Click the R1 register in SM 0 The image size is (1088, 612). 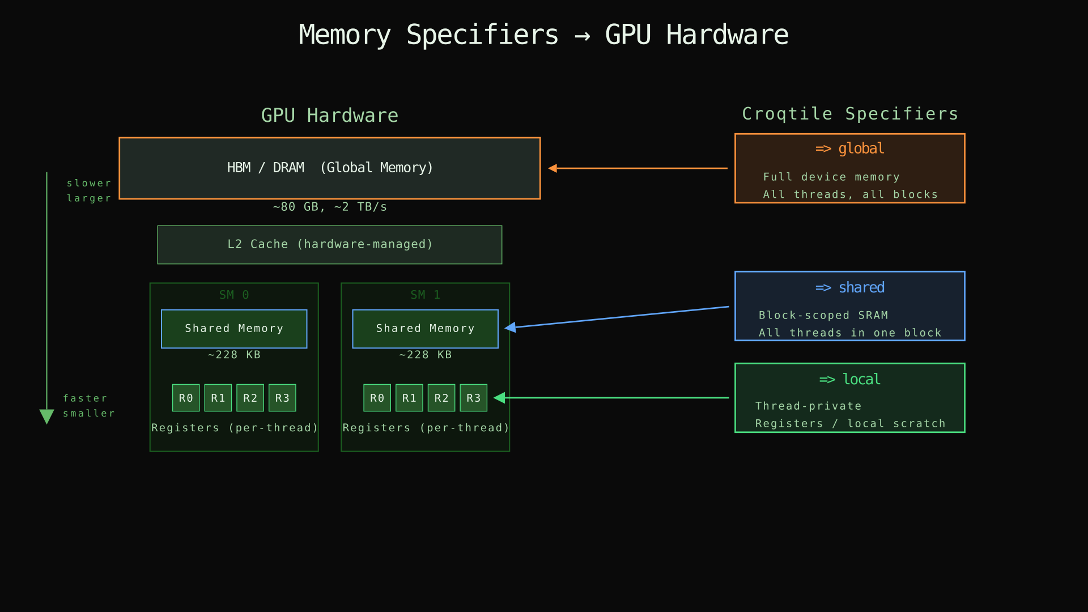[218, 397]
